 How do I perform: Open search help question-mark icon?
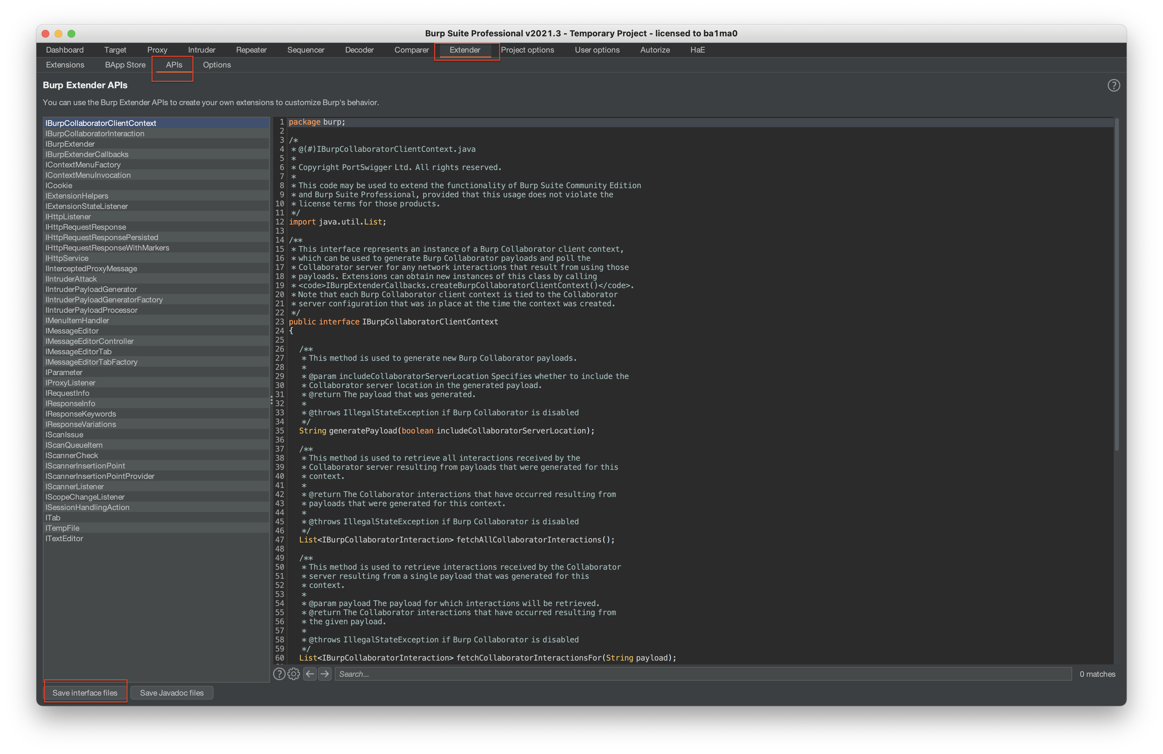[279, 674]
